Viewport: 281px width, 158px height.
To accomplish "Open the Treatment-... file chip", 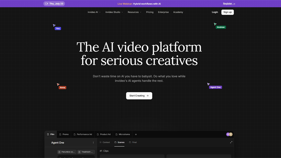I will tap(86, 152).
